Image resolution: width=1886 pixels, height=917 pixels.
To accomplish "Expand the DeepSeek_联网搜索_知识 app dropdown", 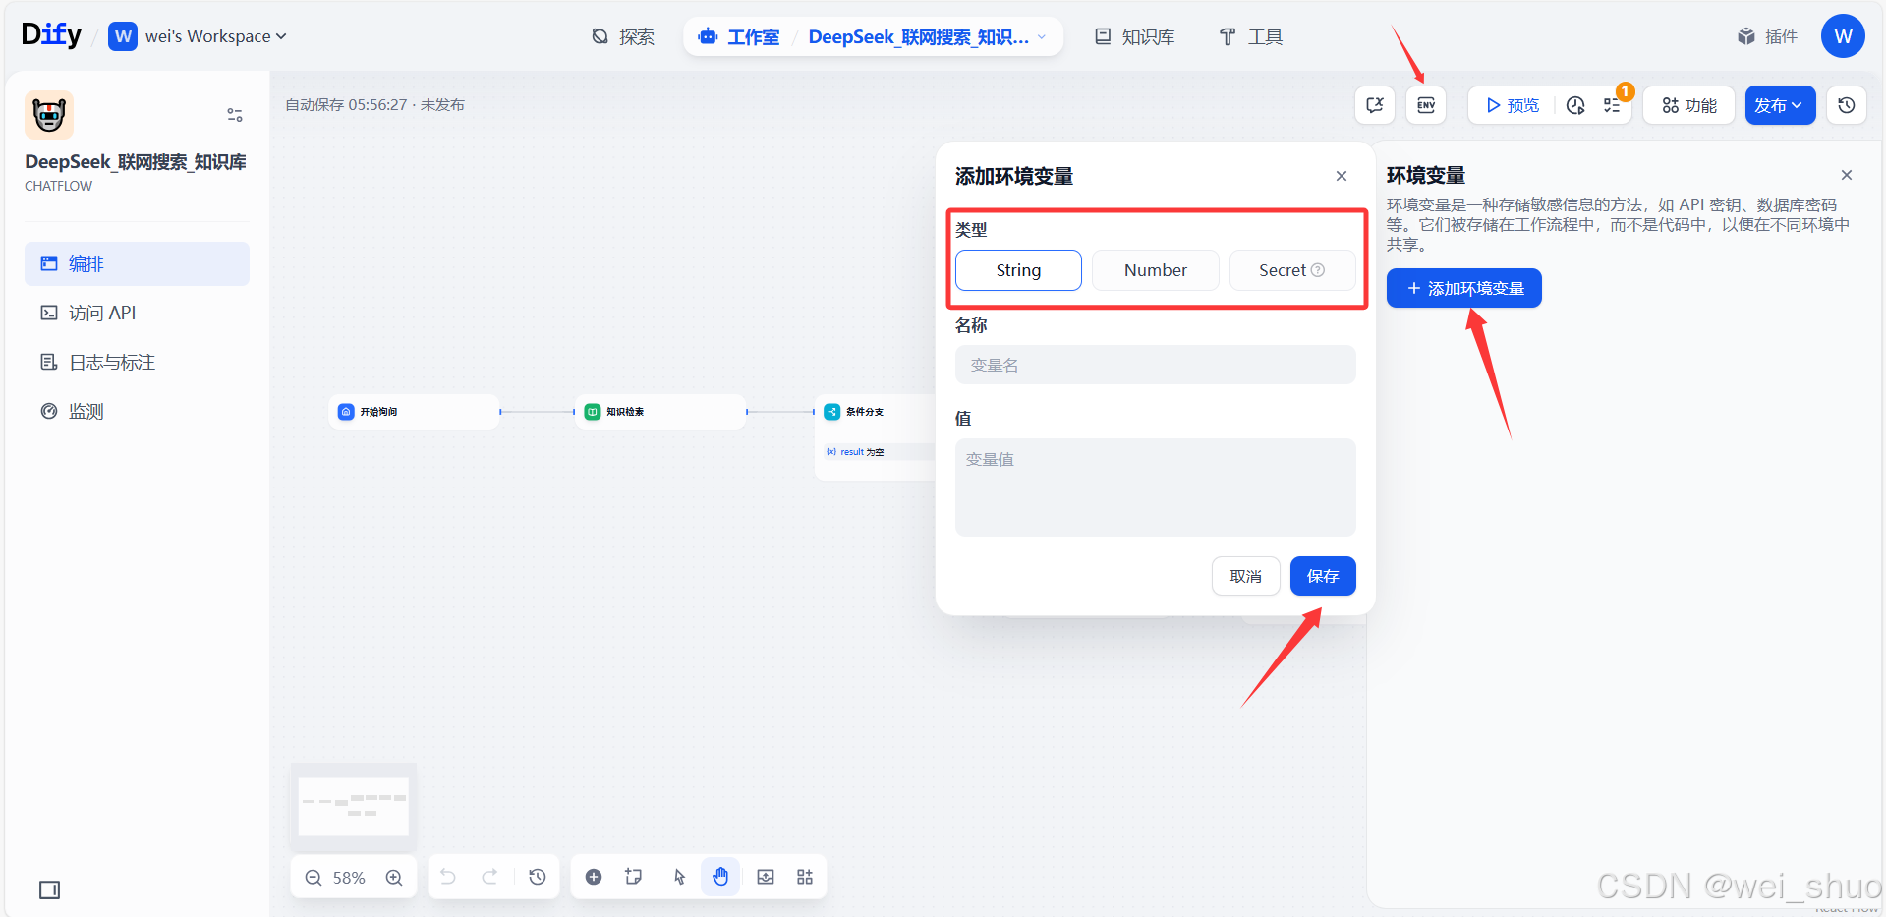I will (x=928, y=36).
